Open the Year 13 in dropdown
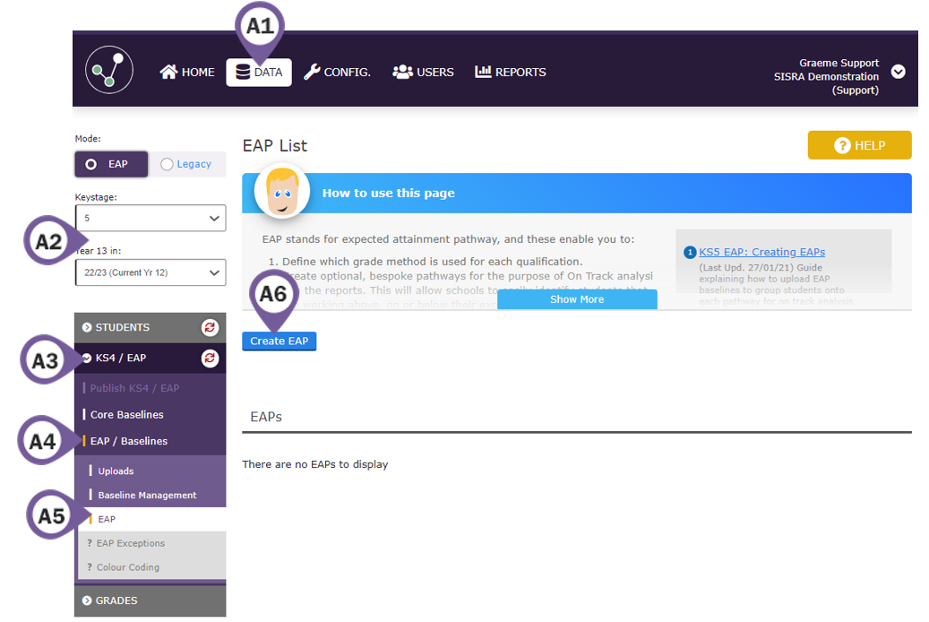 pos(150,272)
